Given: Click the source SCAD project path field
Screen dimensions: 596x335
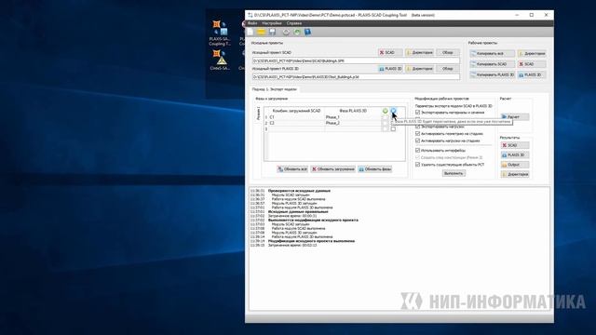Looking at the screenshot, I should click(x=356, y=60).
